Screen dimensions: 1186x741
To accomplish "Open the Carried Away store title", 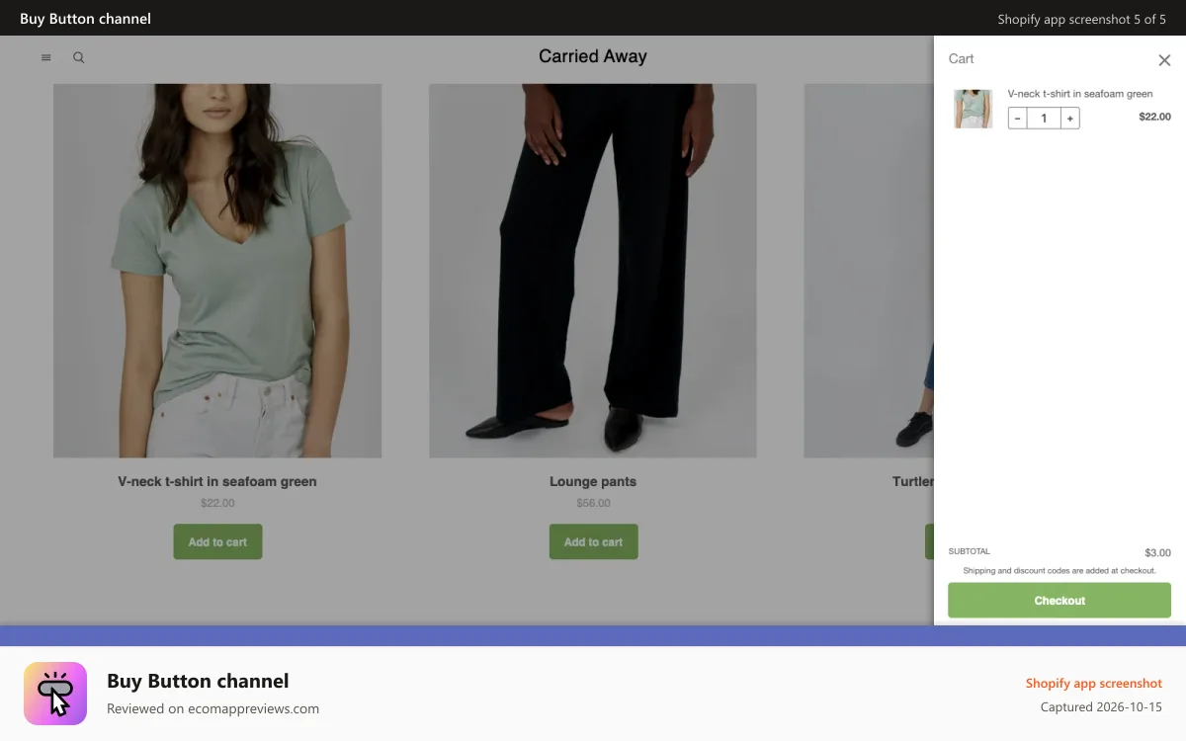I will [x=593, y=56].
